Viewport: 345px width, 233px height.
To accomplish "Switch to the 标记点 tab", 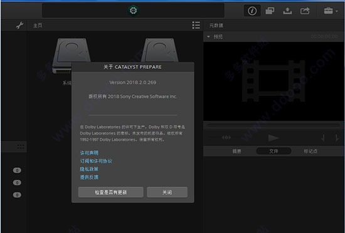I will click(x=310, y=151).
